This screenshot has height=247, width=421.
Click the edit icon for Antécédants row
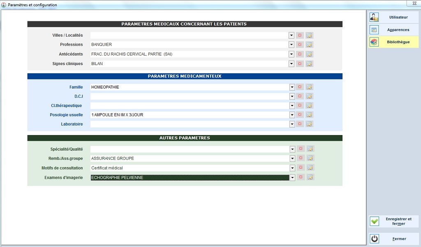click(310, 54)
